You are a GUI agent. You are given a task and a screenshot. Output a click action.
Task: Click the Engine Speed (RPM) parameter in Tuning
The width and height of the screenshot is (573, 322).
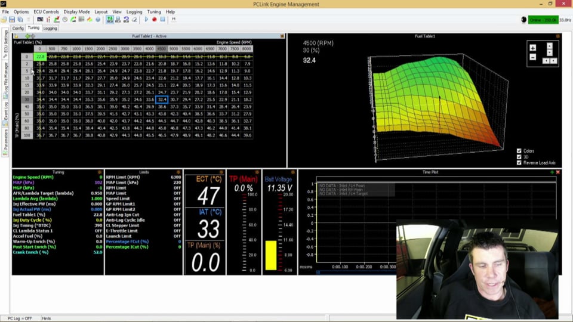click(x=57, y=177)
